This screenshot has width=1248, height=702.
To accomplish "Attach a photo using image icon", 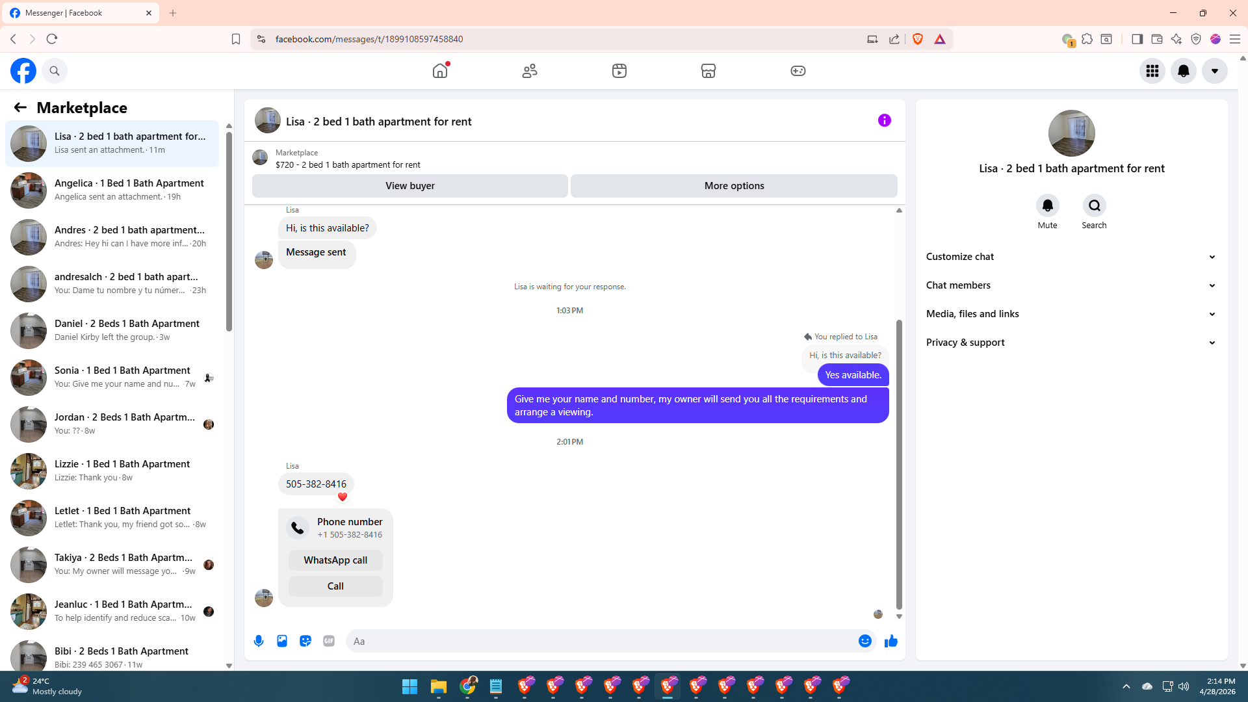I will [282, 641].
